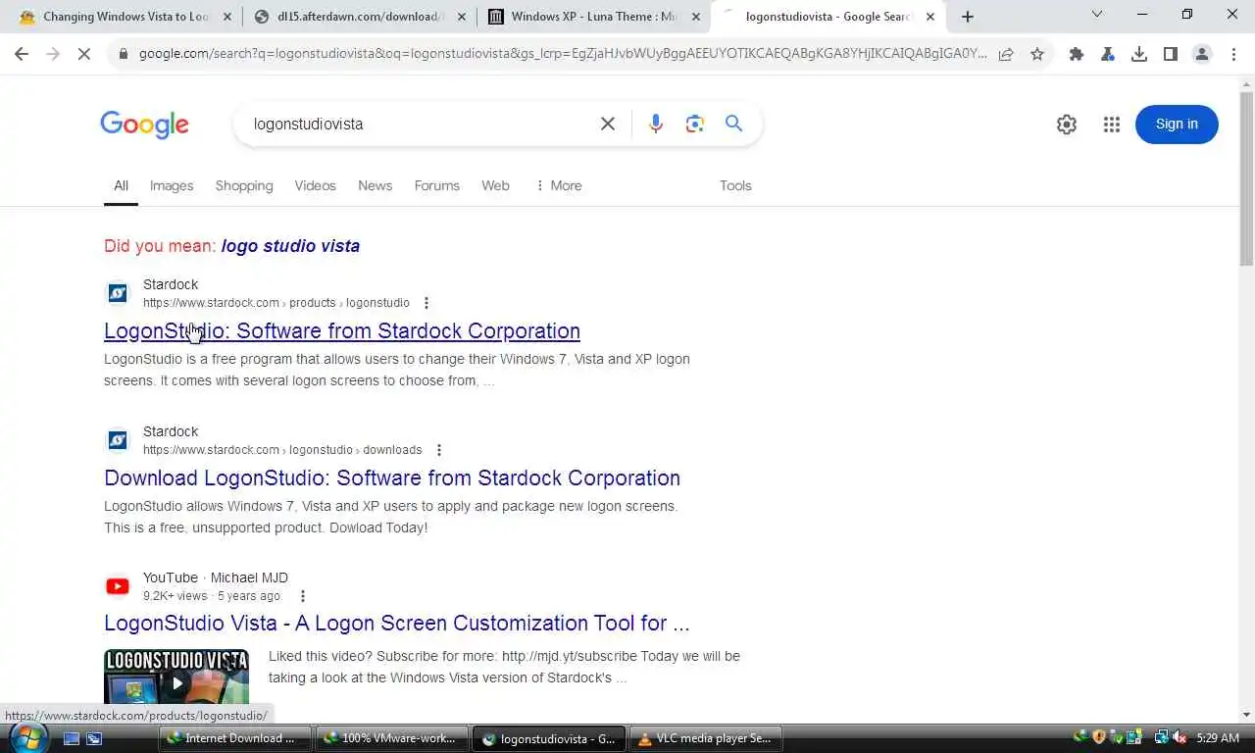1255x753 pixels.
Task: Switch to dl15.afterdawn.com download tab
Action: (x=359, y=17)
